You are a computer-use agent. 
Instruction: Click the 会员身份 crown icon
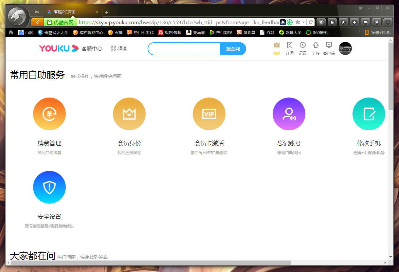point(129,114)
